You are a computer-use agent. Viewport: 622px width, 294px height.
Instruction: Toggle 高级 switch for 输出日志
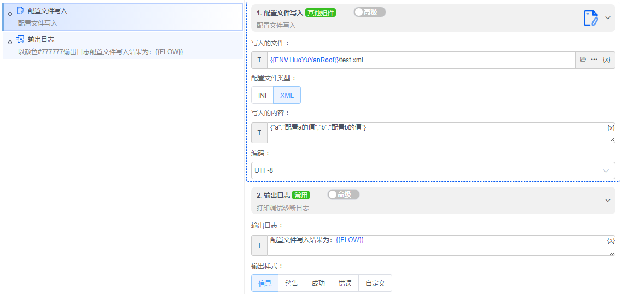(344, 195)
